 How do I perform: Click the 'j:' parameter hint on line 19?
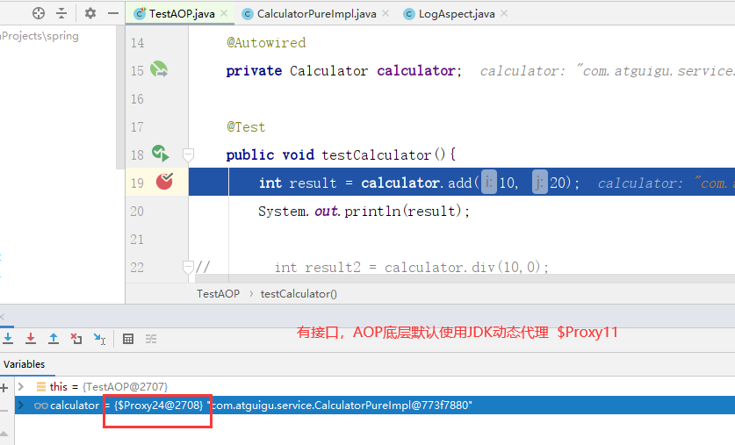tap(539, 183)
